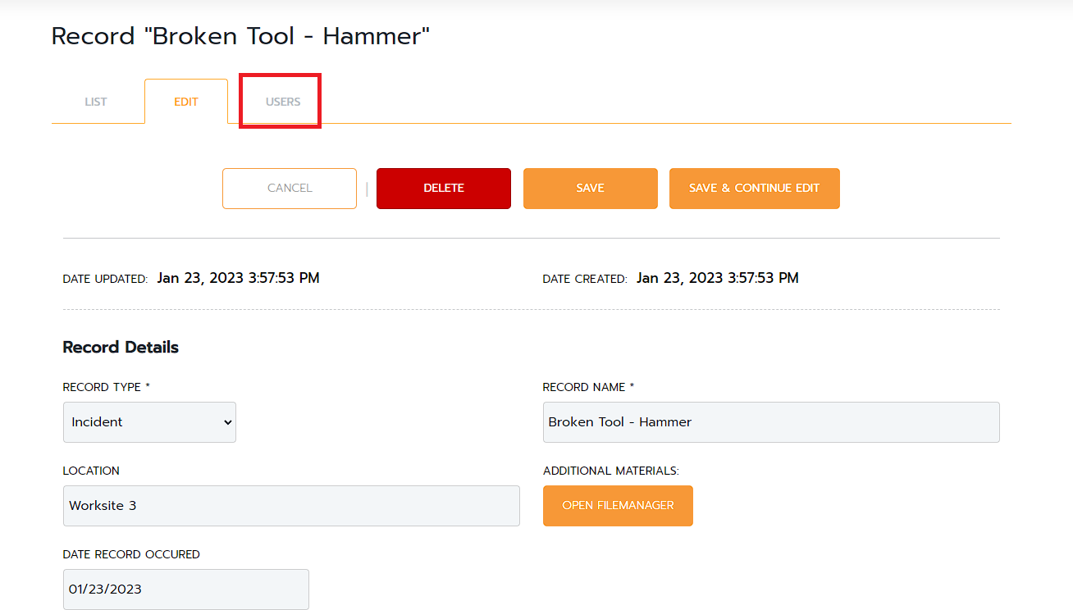
Task: Click the Date Updated timestamp value
Action: pyautogui.click(x=239, y=278)
